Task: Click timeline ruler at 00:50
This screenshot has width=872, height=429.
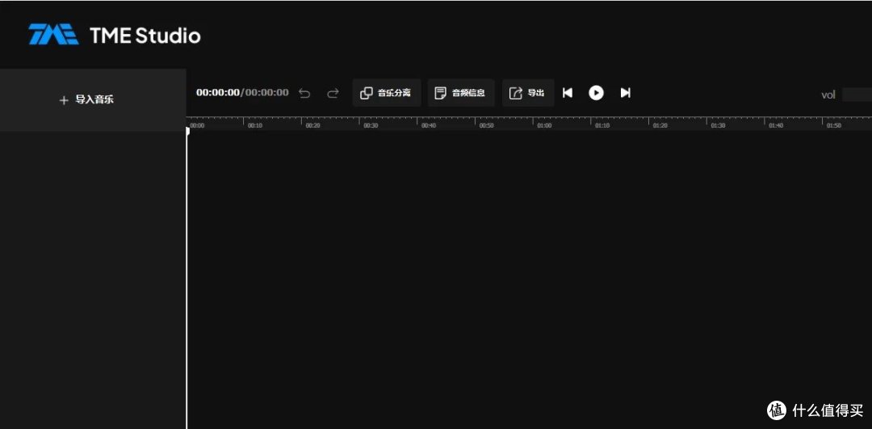Action: (x=486, y=126)
